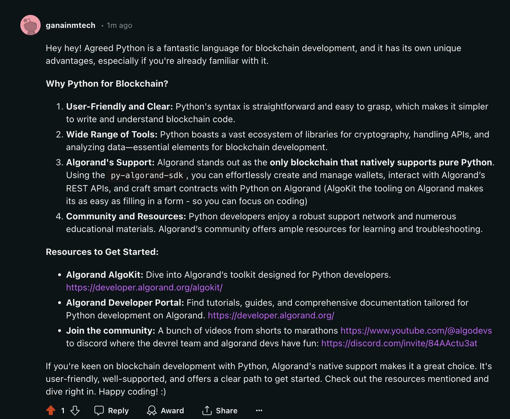The width and height of the screenshot is (510, 419).
Task: Open the https://developer.algorand.org/ portal link
Action: pyautogui.click(x=271, y=316)
